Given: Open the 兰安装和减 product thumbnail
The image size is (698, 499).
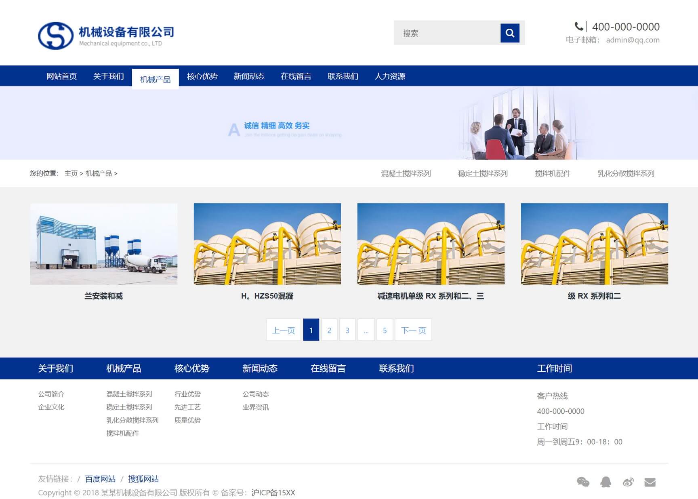Looking at the screenshot, I should coord(103,244).
